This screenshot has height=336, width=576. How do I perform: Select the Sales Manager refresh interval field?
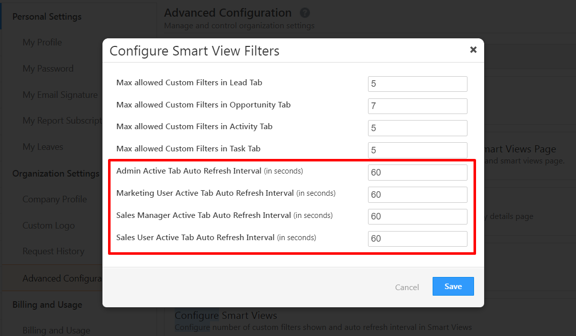point(417,216)
